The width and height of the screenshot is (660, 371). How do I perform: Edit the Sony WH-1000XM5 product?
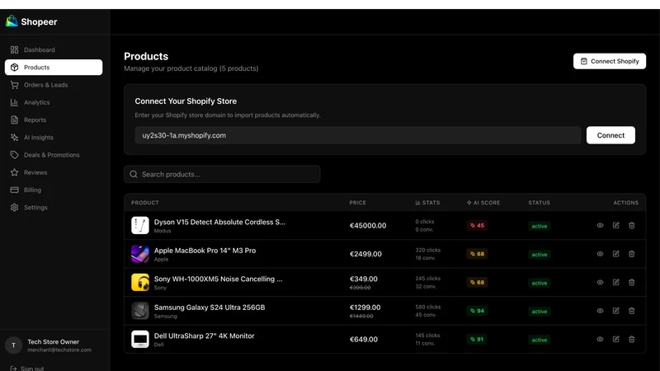tap(615, 282)
